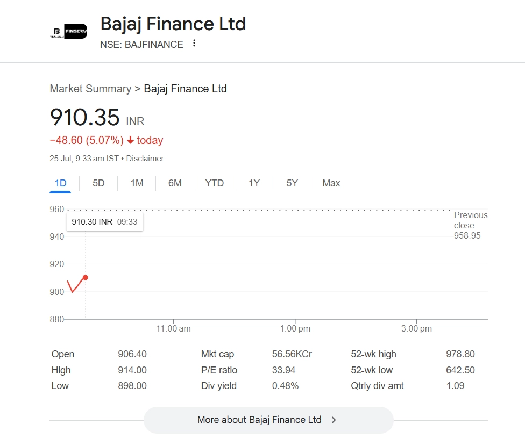Select the Max time range
This screenshot has height=446, width=525.
pos(331,183)
